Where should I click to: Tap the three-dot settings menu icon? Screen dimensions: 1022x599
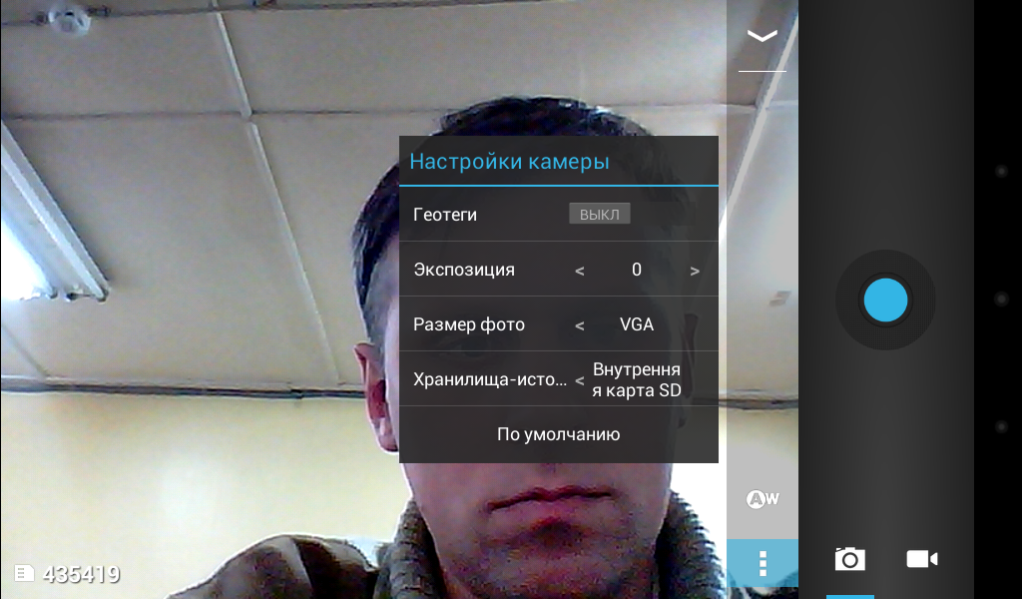click(763, 563)
